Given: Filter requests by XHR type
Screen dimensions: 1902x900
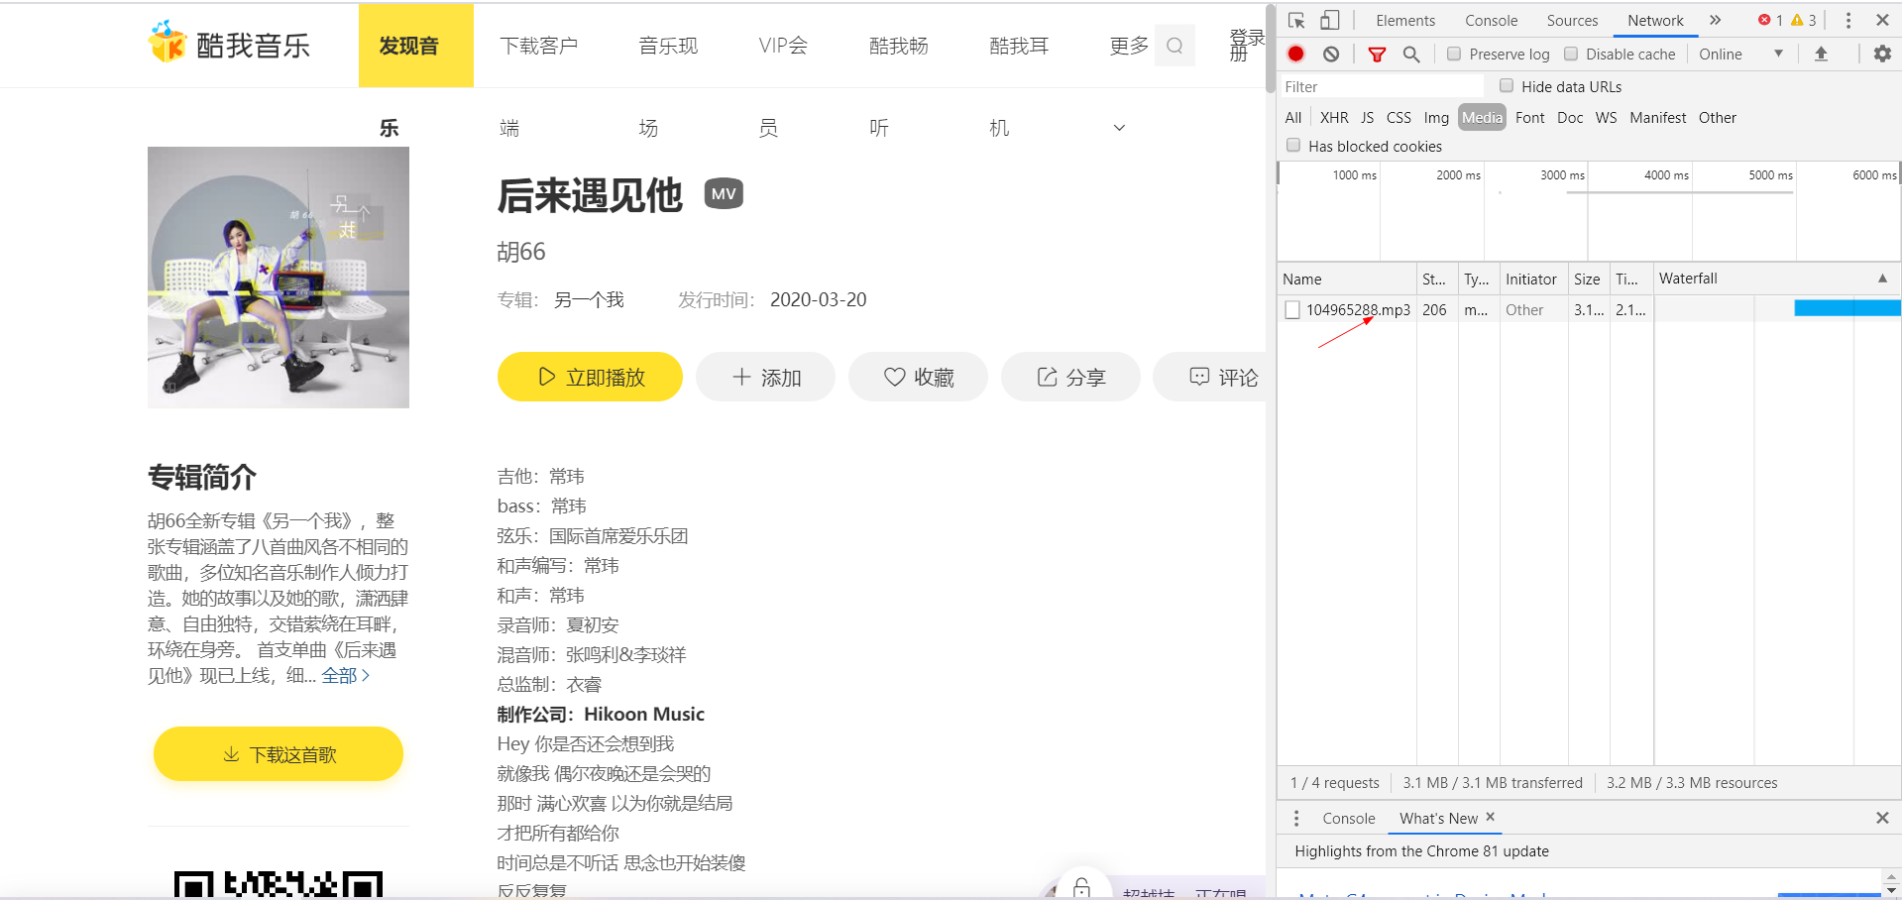Looking at the screenshot, I should 1334,117.
